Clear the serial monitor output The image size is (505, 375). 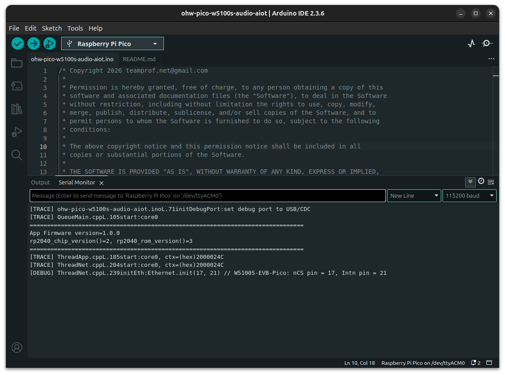click(491, 182)
